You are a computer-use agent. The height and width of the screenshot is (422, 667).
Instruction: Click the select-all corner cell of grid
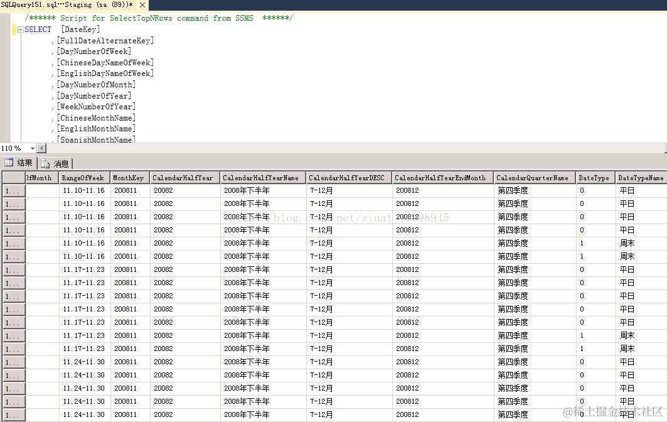(14, 178)
